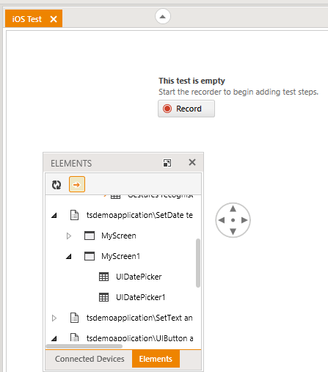Click the docking compass down arrow

233,231
